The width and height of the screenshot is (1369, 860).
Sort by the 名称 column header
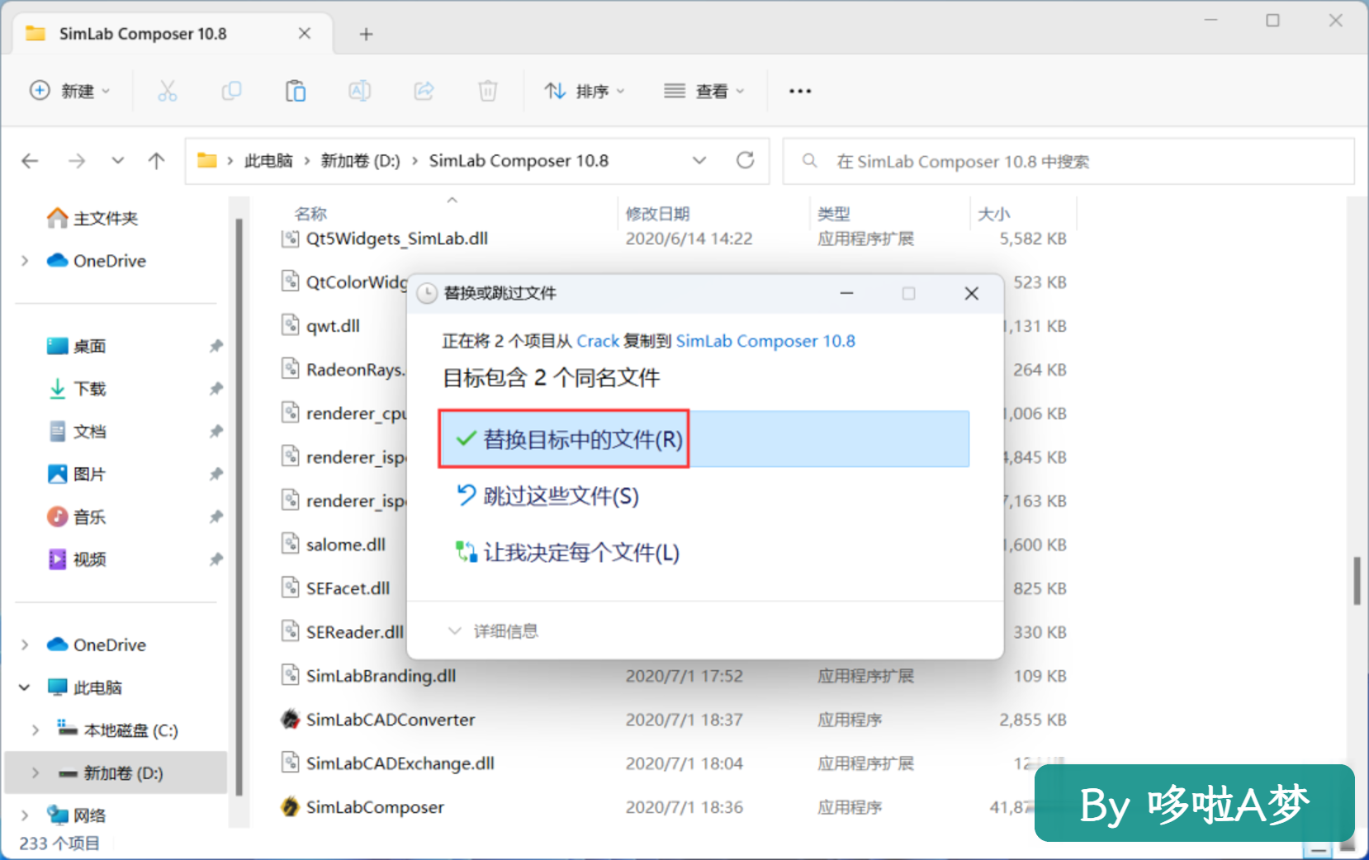[311, 214]
